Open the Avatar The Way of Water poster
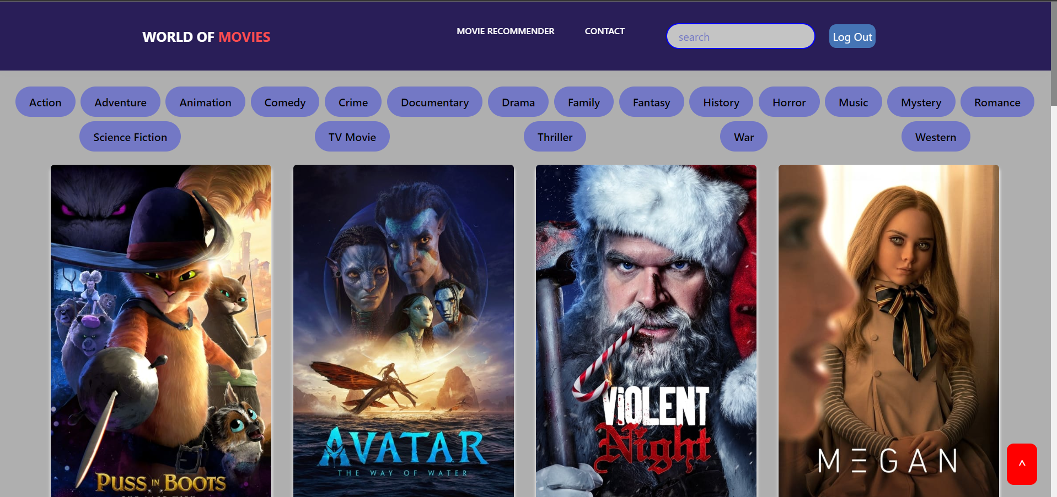Screen dimensions: 1057x497 (404, 331)
